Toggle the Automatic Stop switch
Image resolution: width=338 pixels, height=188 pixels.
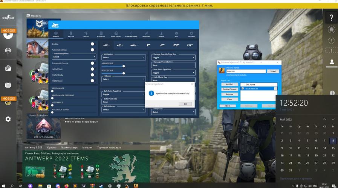click(x=92, y=50)
